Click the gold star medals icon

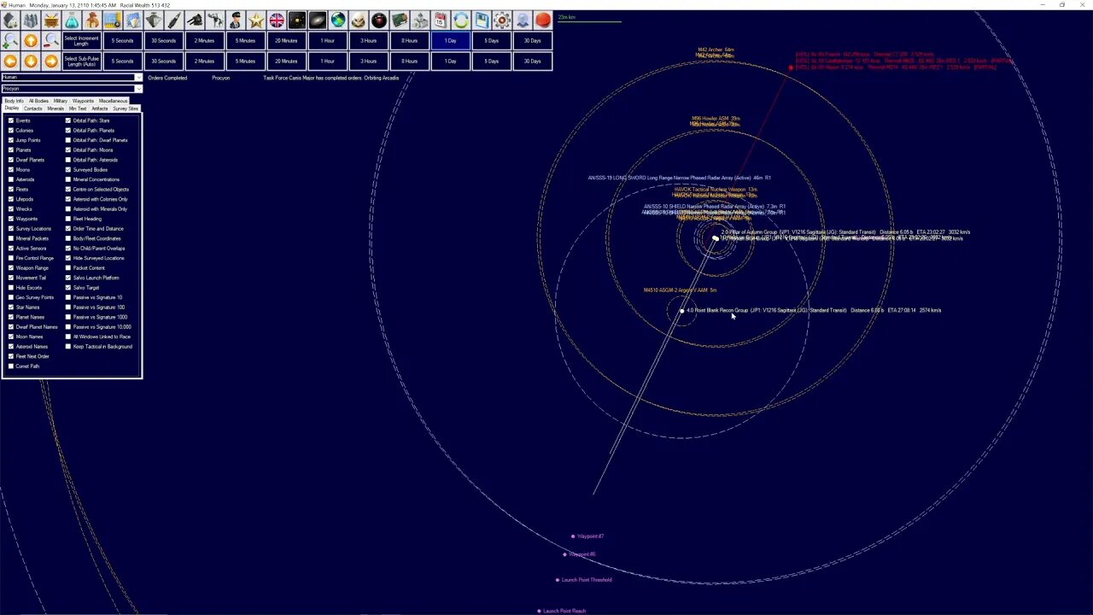click(256, 20)
